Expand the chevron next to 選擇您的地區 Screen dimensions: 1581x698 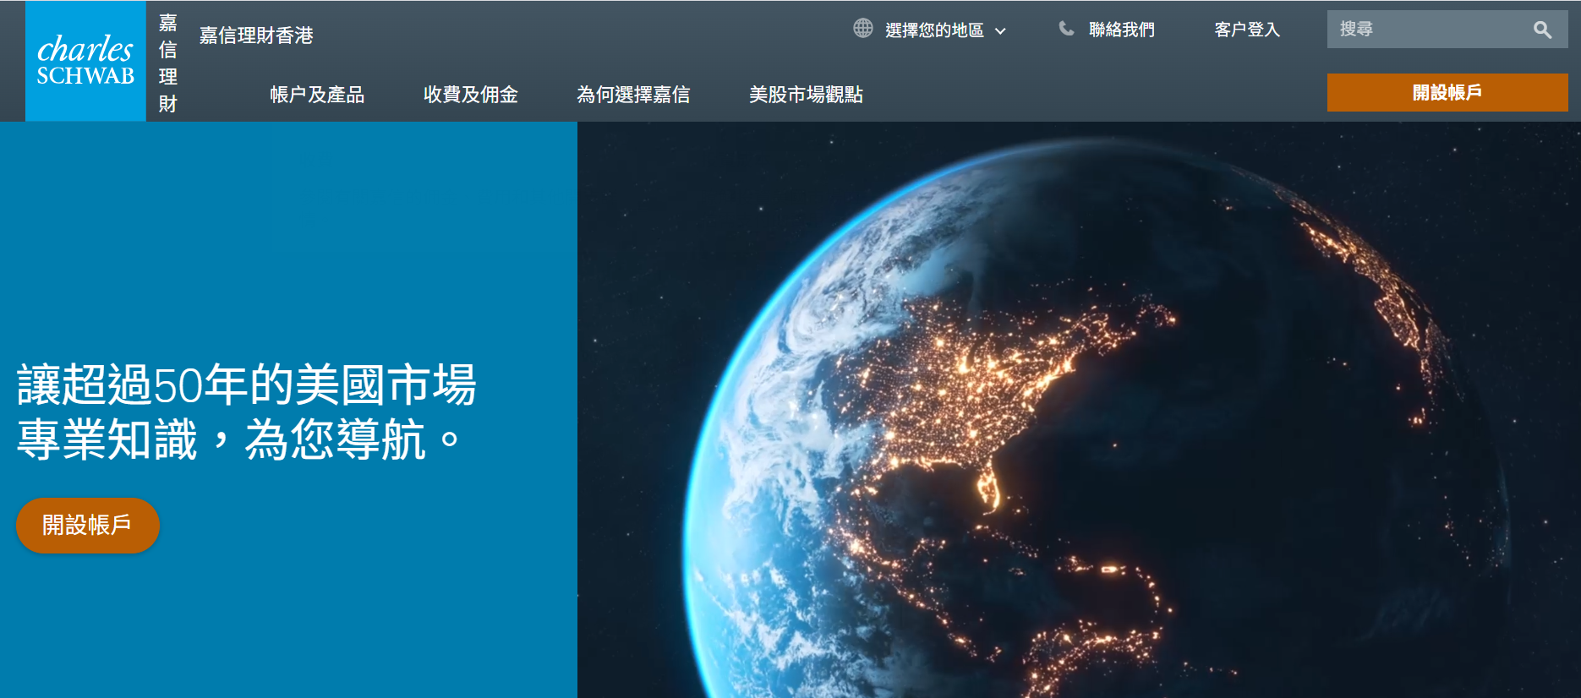coord(1001,31)
